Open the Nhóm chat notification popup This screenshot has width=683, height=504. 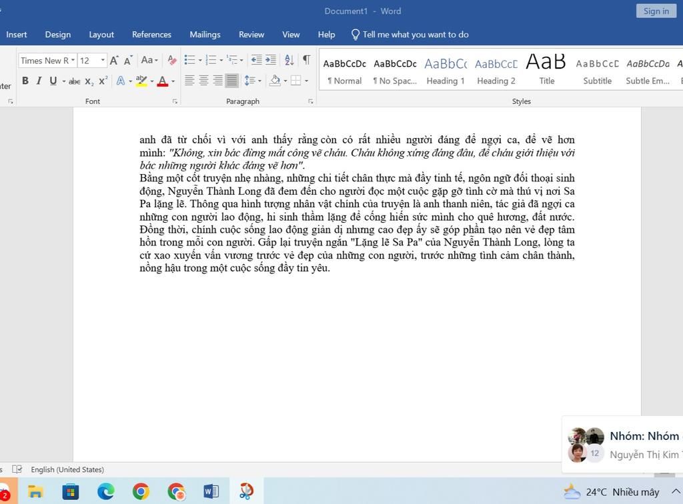(x=623, y=444)
